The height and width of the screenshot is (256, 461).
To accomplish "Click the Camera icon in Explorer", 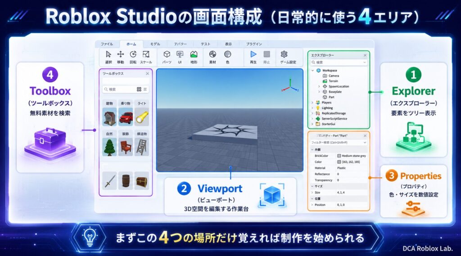I will click(x=325, y=76).
